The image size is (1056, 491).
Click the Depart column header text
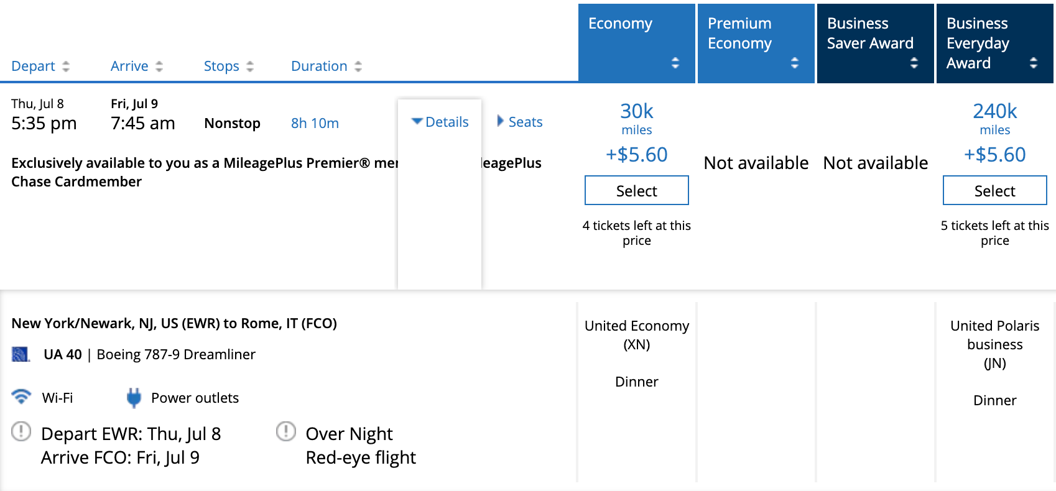click(33, 67)
